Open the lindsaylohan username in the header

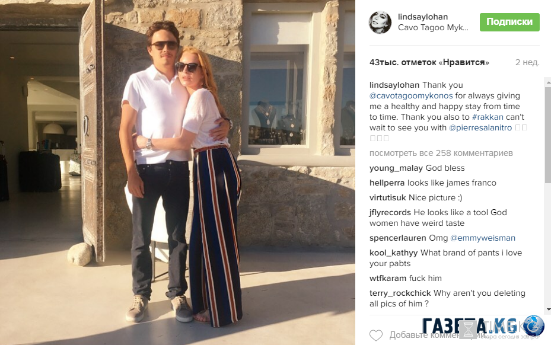423,17
